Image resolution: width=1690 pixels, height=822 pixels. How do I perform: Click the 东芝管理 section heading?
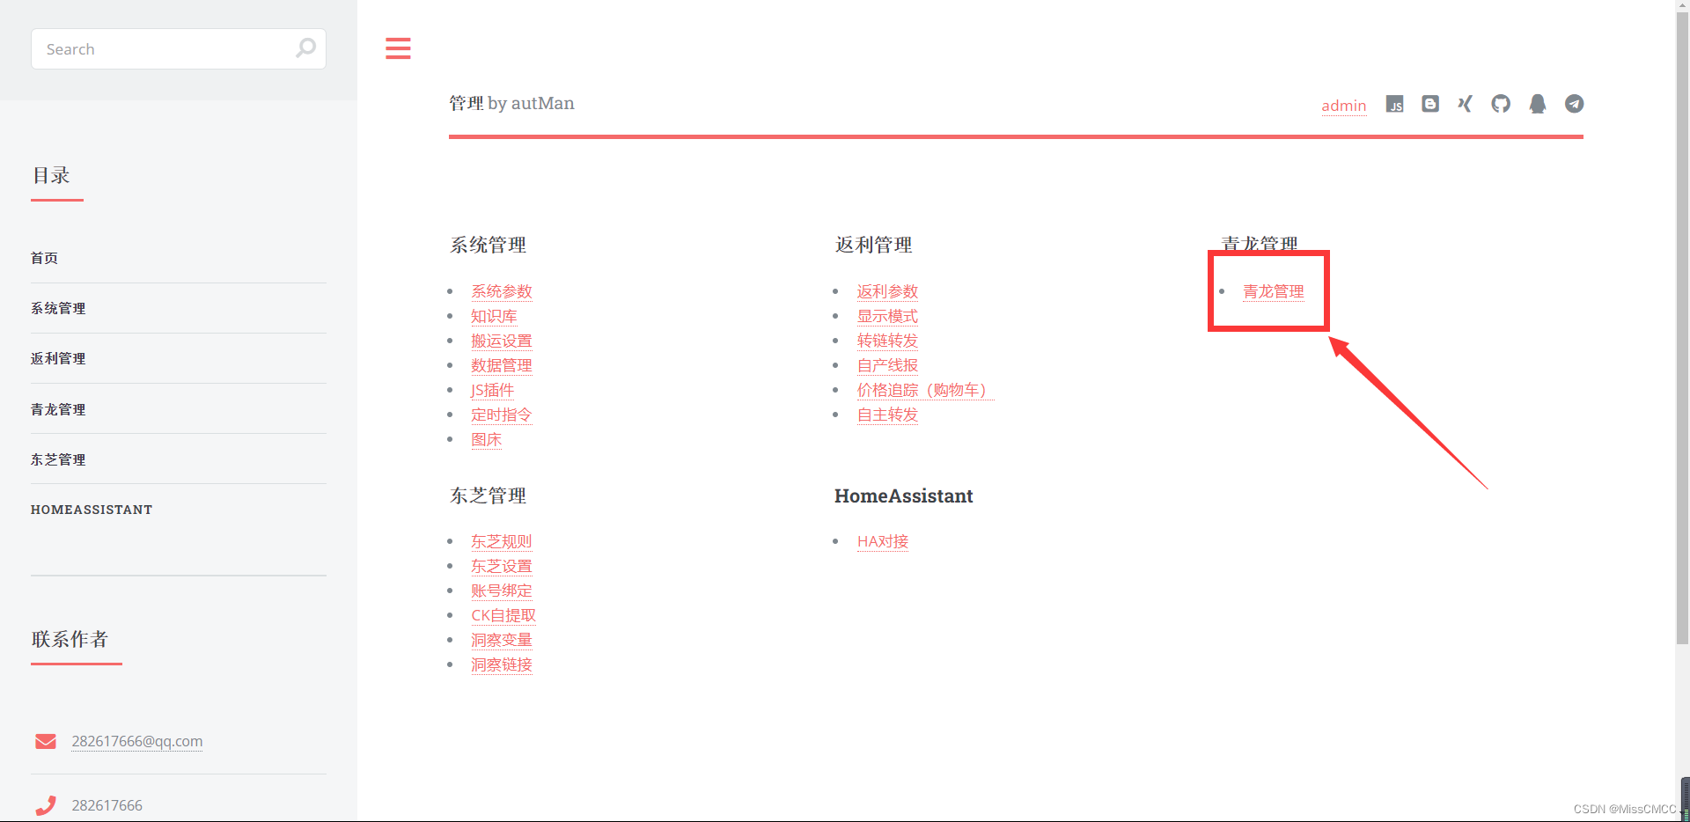pos(489,495)
